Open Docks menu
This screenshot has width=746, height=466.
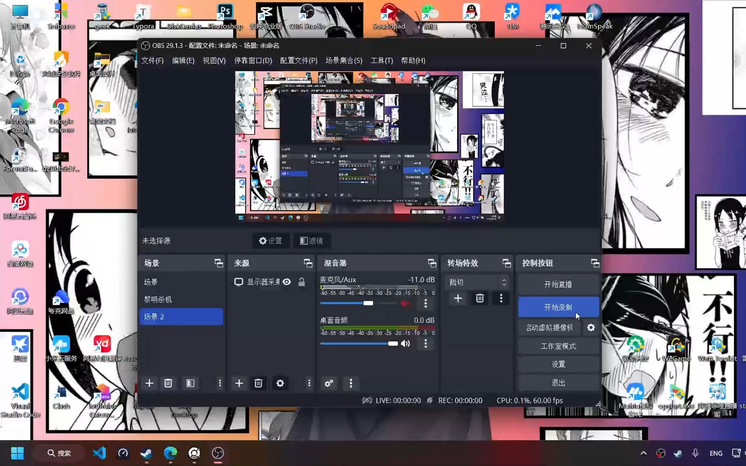point(253,61)
